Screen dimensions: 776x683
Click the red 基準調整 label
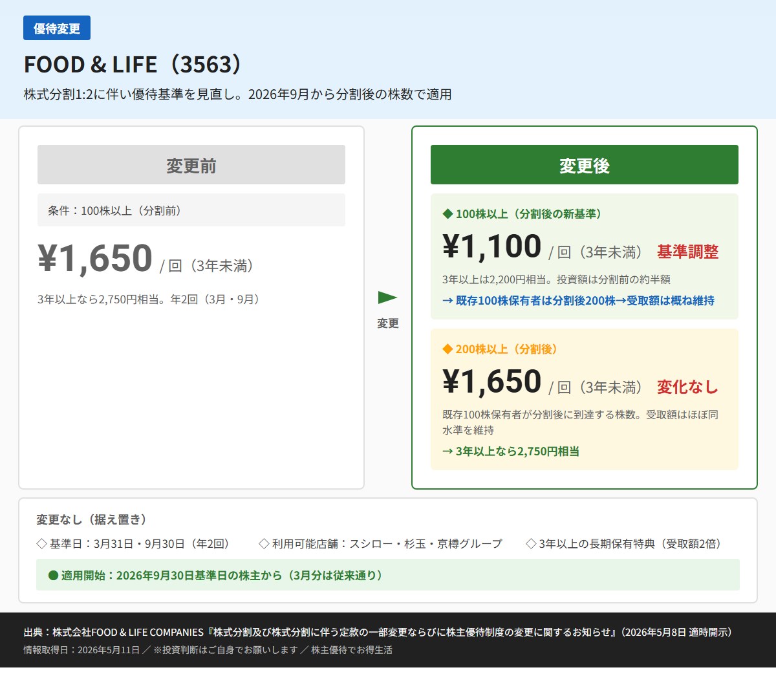click(x=688, y=252)
